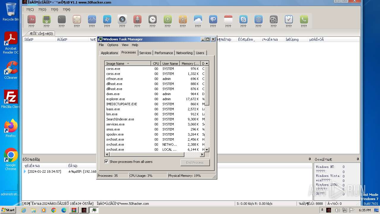Screen dimensions: 380x214
Task: Open the camera lens toolbar icon
Action: (122, 20)
